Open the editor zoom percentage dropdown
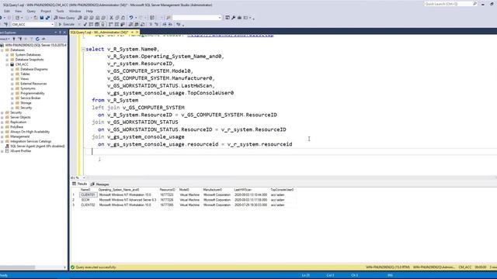This screenshot has width=497, height=279. (x=84, y=177)
